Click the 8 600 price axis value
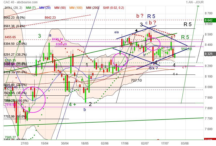216x146 pixels. coord(209,24)
